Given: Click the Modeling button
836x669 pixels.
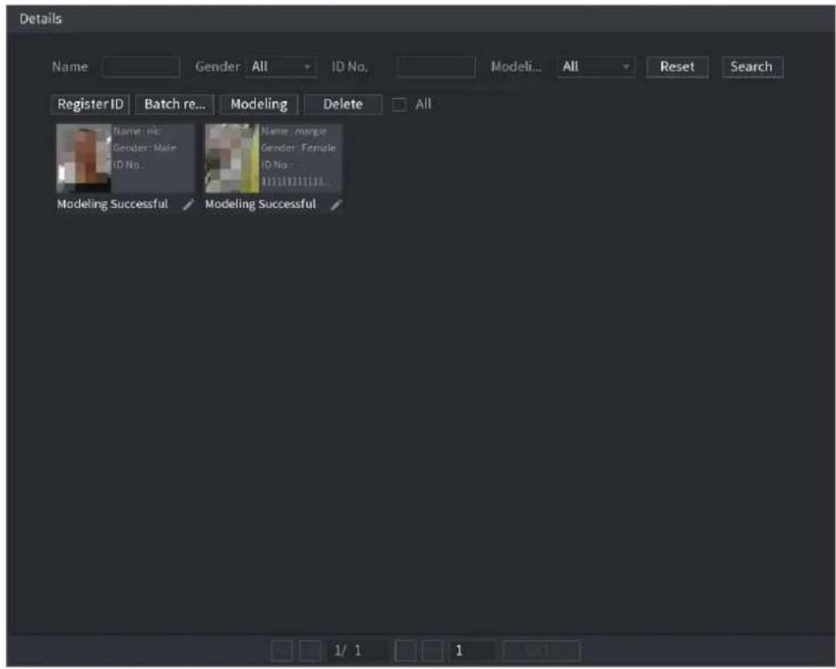Looking at the screenshot, I should (x=259, y=105).
